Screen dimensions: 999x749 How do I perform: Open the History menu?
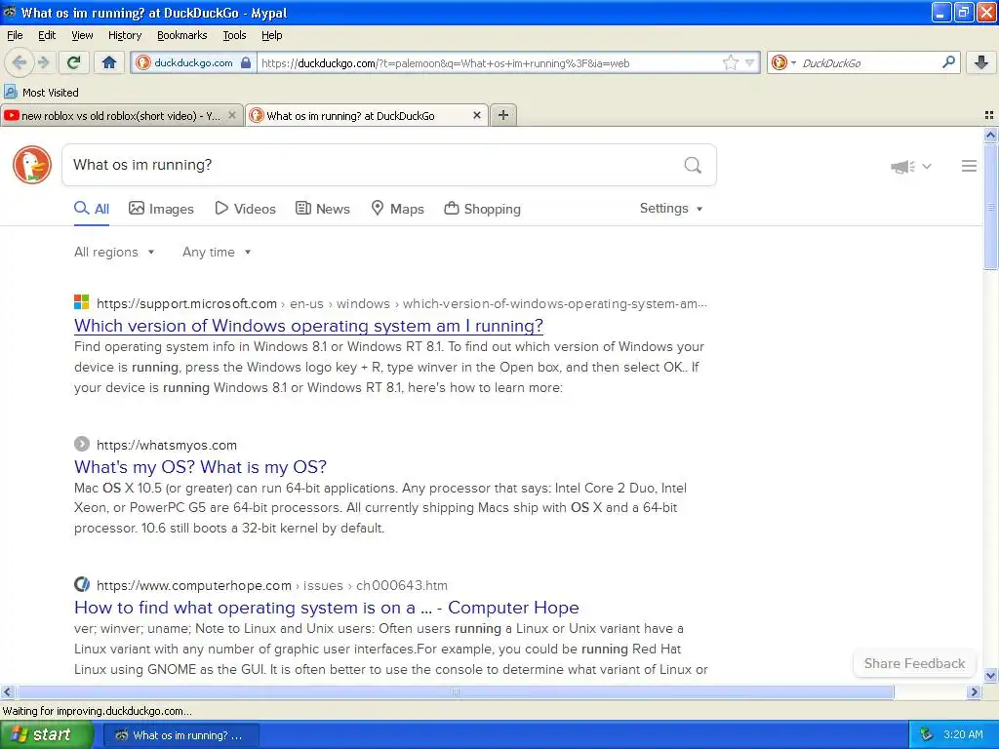[124, 35]
